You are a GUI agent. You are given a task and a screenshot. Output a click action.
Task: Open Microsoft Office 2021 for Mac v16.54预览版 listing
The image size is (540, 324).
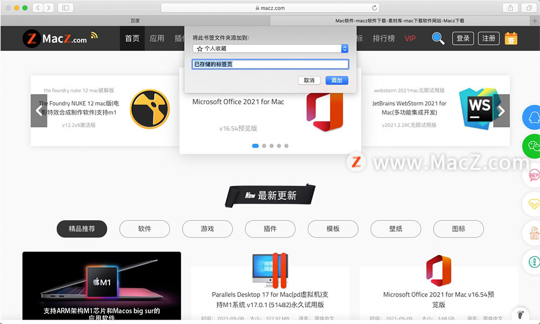point(438,300)
